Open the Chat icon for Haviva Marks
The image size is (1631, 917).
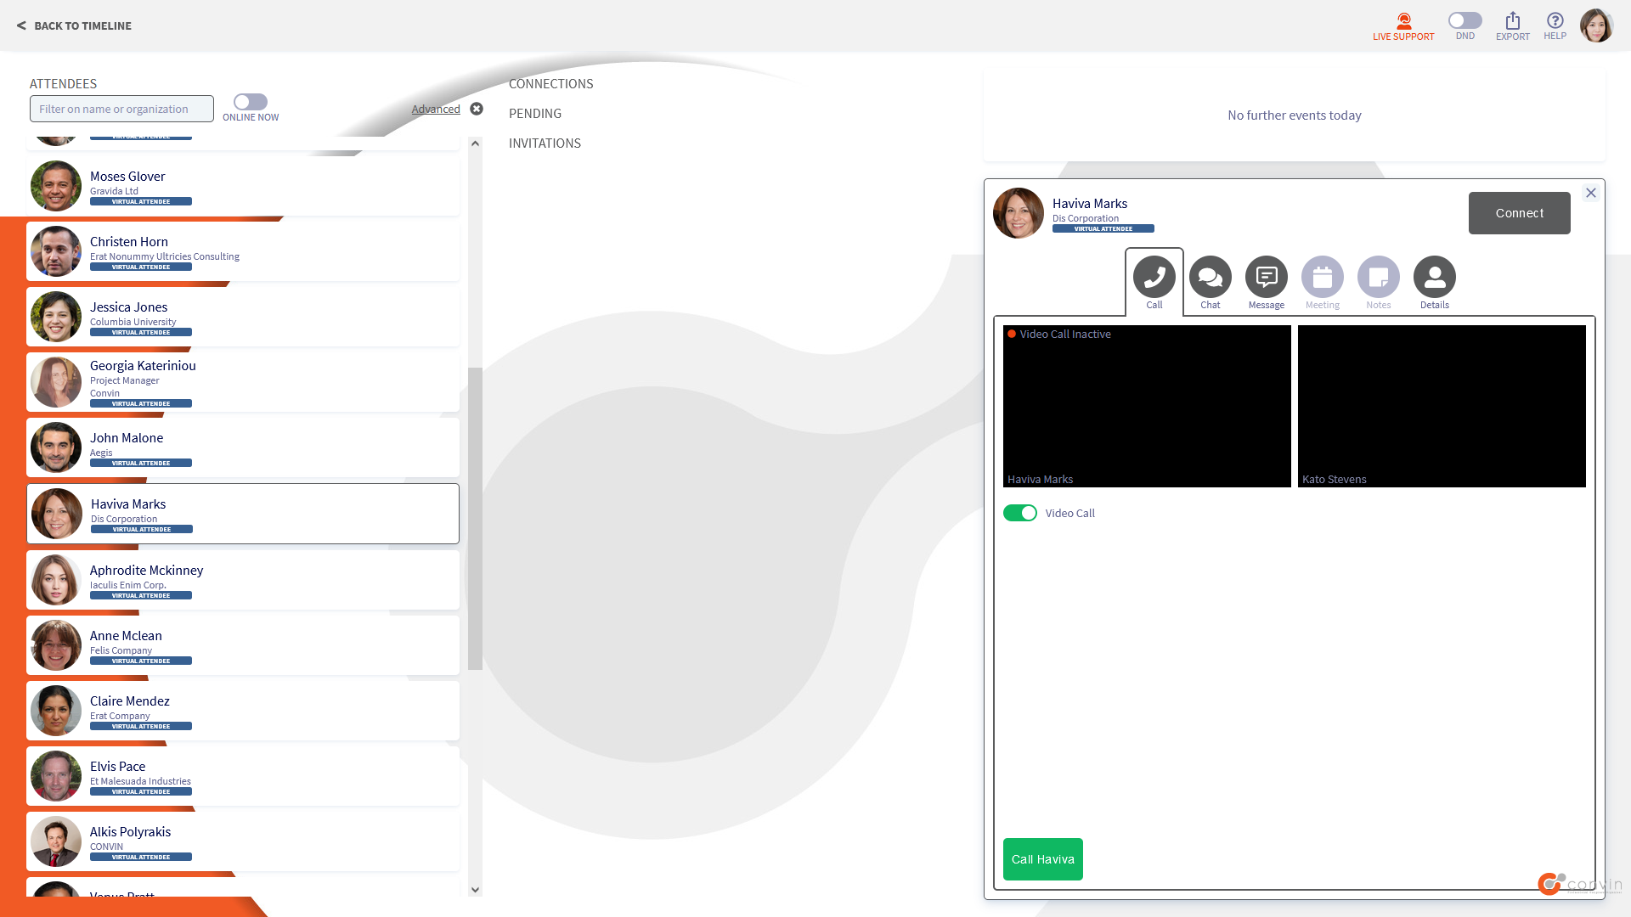(x=1210, y=278)
